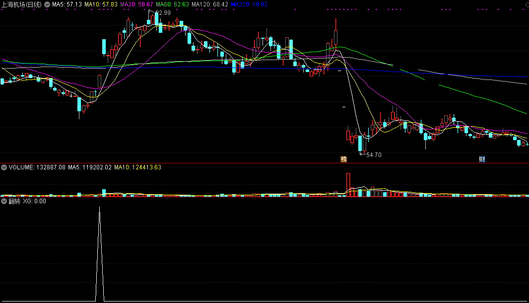Click the 财 marker icon
The height and width of the screenshot is (303, 529).
[482, 159]
